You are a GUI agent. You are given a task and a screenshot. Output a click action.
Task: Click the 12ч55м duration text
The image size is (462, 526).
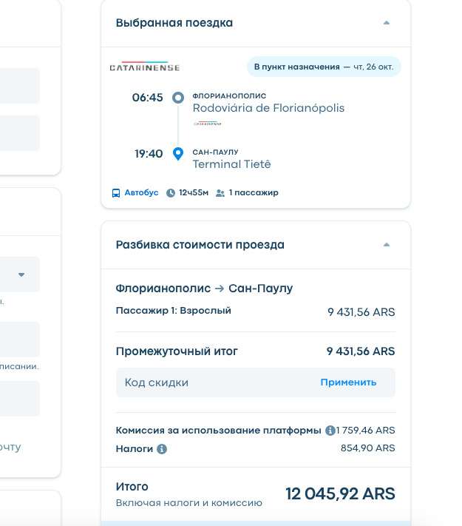[194, 192]
